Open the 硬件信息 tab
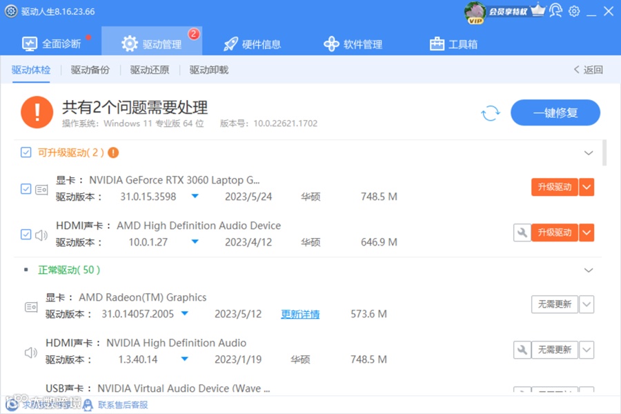 click(253, 43)
